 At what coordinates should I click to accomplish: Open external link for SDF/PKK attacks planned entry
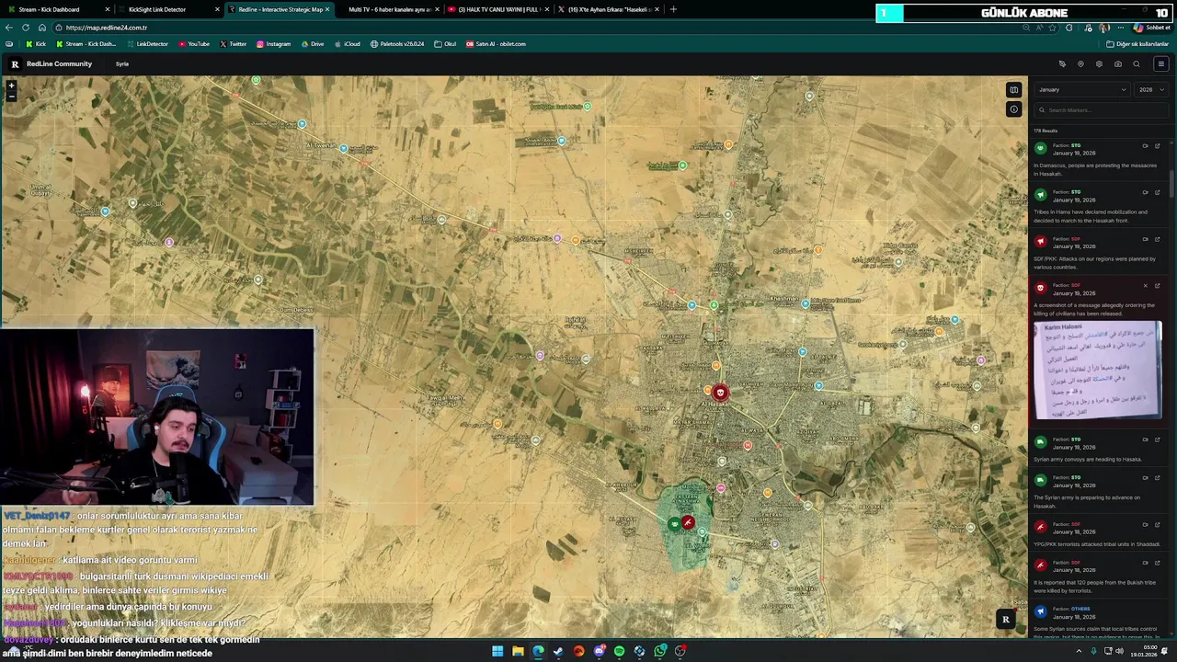pos(1157,239)
